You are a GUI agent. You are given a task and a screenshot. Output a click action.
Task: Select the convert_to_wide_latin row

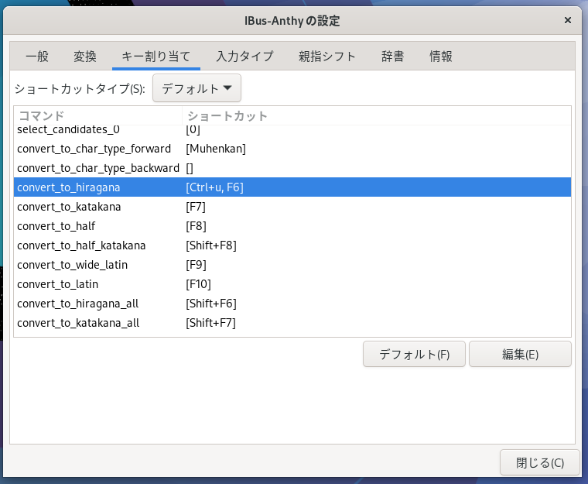[x=292, y=265]
